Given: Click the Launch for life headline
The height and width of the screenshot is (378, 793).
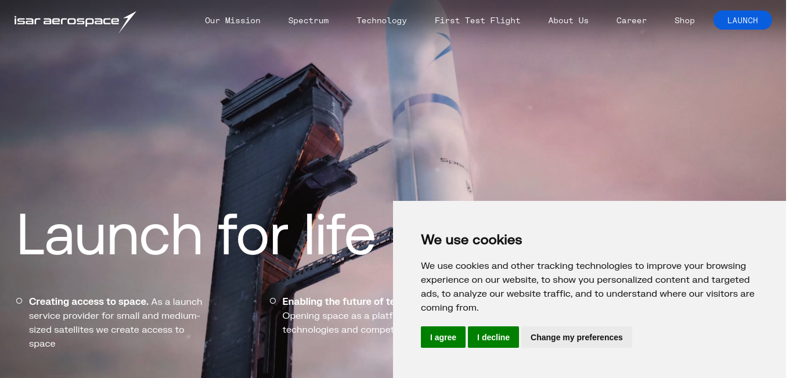Looking at the screenshot, I should 196,235.
